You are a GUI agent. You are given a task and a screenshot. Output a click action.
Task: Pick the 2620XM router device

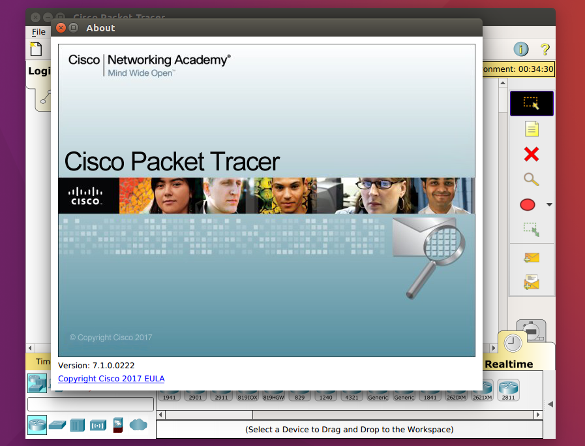(x=456, y=396)
